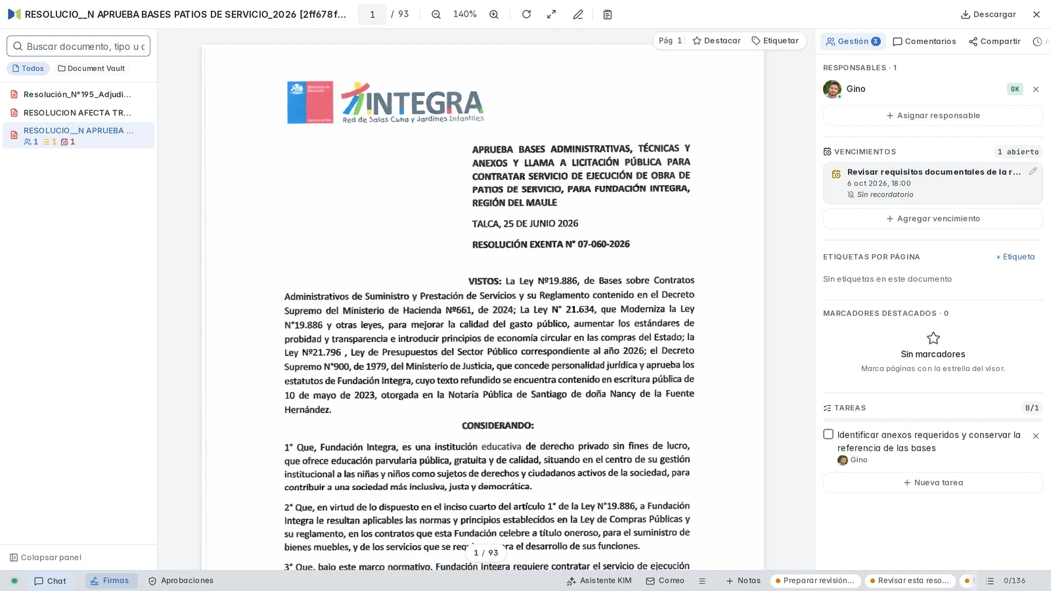The width and height of the screenshot is (1051, 591).
Task: Delete the Identificar anexos task
Action: (1036, 436)
